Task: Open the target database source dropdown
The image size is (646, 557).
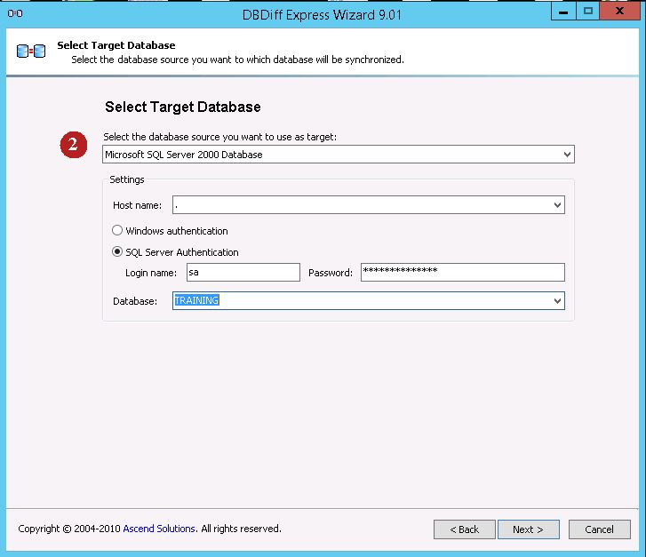Action: [567, 155]
